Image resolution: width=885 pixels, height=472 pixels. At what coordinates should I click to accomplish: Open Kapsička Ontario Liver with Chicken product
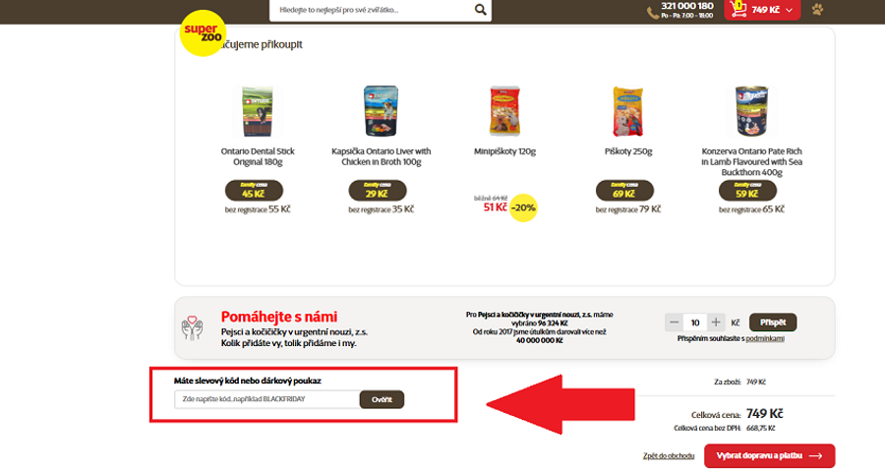(x=381, y=111)
